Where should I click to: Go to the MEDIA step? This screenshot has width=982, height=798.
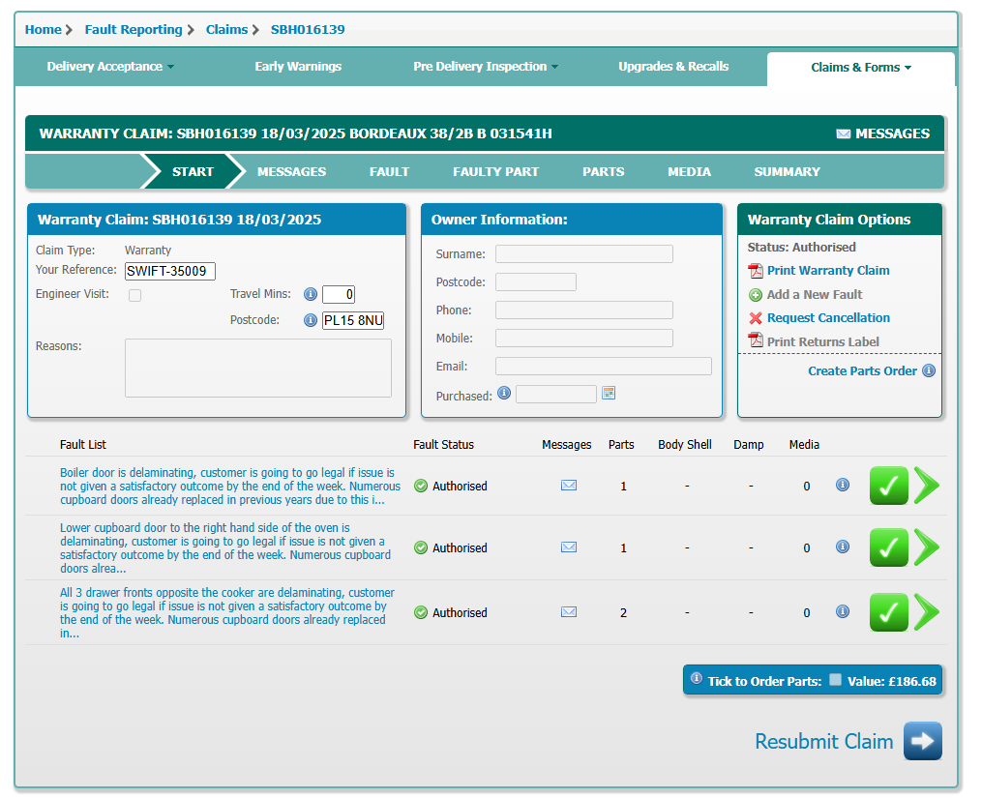pos(689,171)
